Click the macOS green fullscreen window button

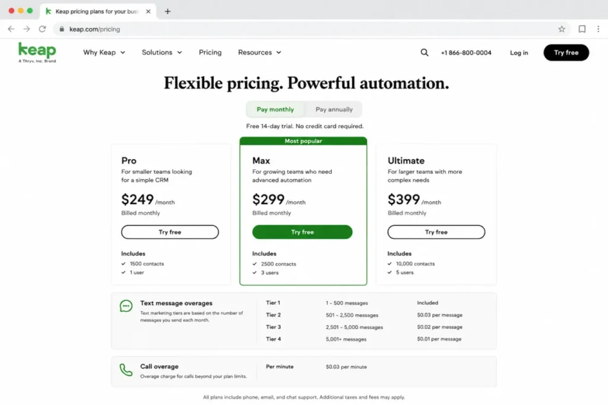click(30, 11)
